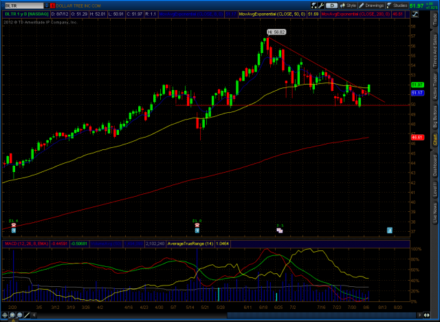Open chart settings wrench icon
The height and width of the screenshot is (322, 440).
point(321,6)
